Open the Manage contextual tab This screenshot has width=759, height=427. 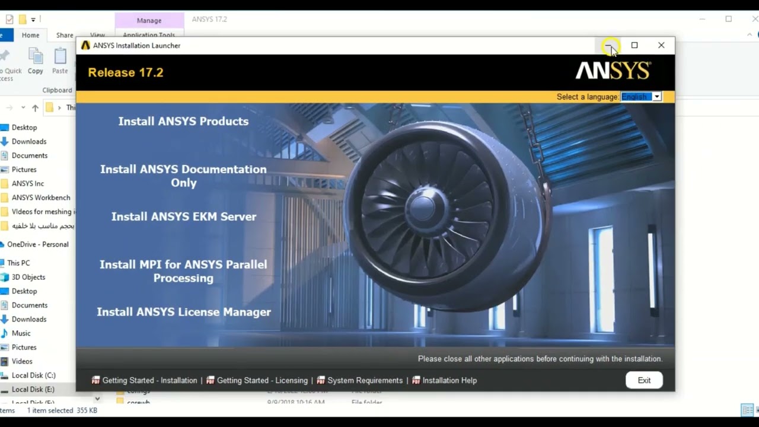click(149, 20)
